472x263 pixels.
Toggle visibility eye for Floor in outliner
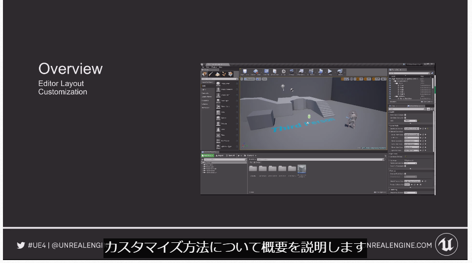[x=390, y=85]
